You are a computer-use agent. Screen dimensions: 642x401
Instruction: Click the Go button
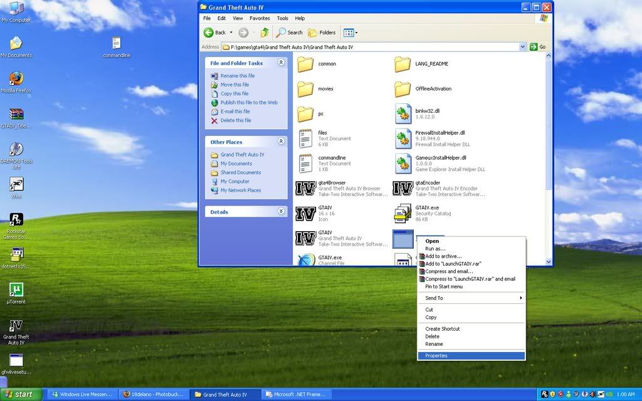pos(537,47)
